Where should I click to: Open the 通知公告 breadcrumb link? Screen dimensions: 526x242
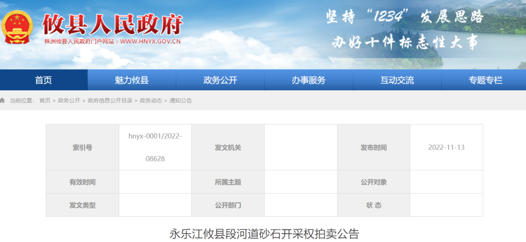(x=181, y=101)
